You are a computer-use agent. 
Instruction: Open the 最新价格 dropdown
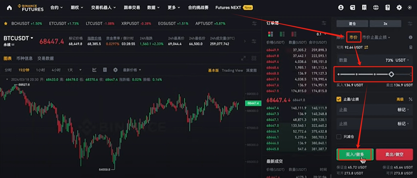(132, 70)
